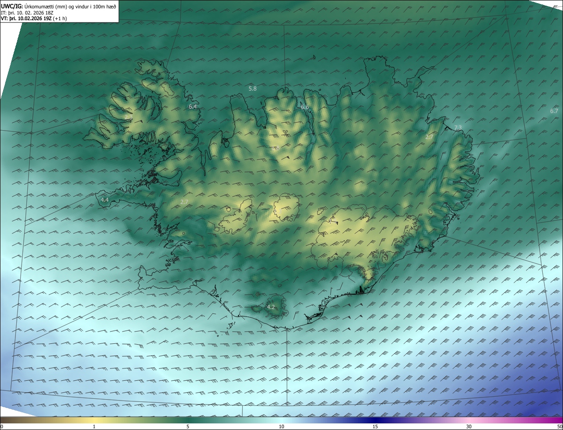Viewport: 563px width, 430px height.
Task: Click the title 'UWC/IG: Úrkomumætti (mm) og vindur' line
Action: [58, 6]
